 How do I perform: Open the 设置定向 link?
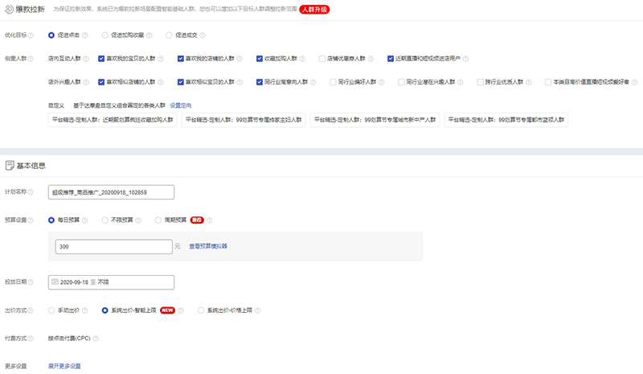pos(180,105)
